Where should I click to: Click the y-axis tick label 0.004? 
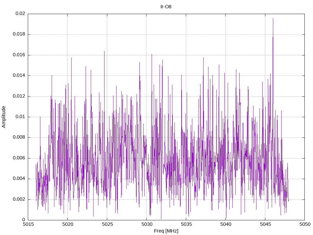pos(19,179)
